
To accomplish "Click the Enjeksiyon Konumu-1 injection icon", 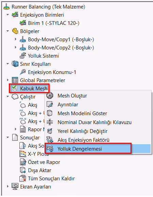I will (23, 72).
